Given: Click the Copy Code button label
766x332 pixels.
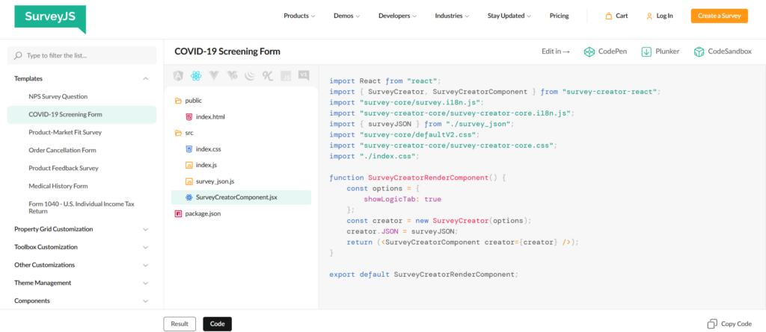Looking at the screenshot, I should click(736, 324).
